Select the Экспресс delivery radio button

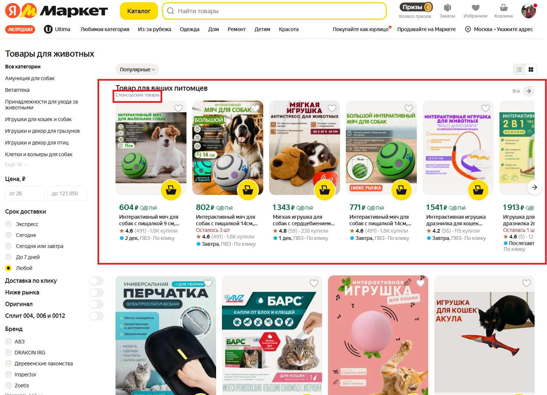click(x=8, y=224)
